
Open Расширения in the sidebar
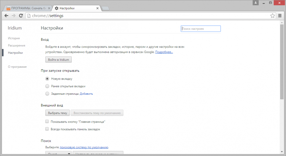(17, 46)
